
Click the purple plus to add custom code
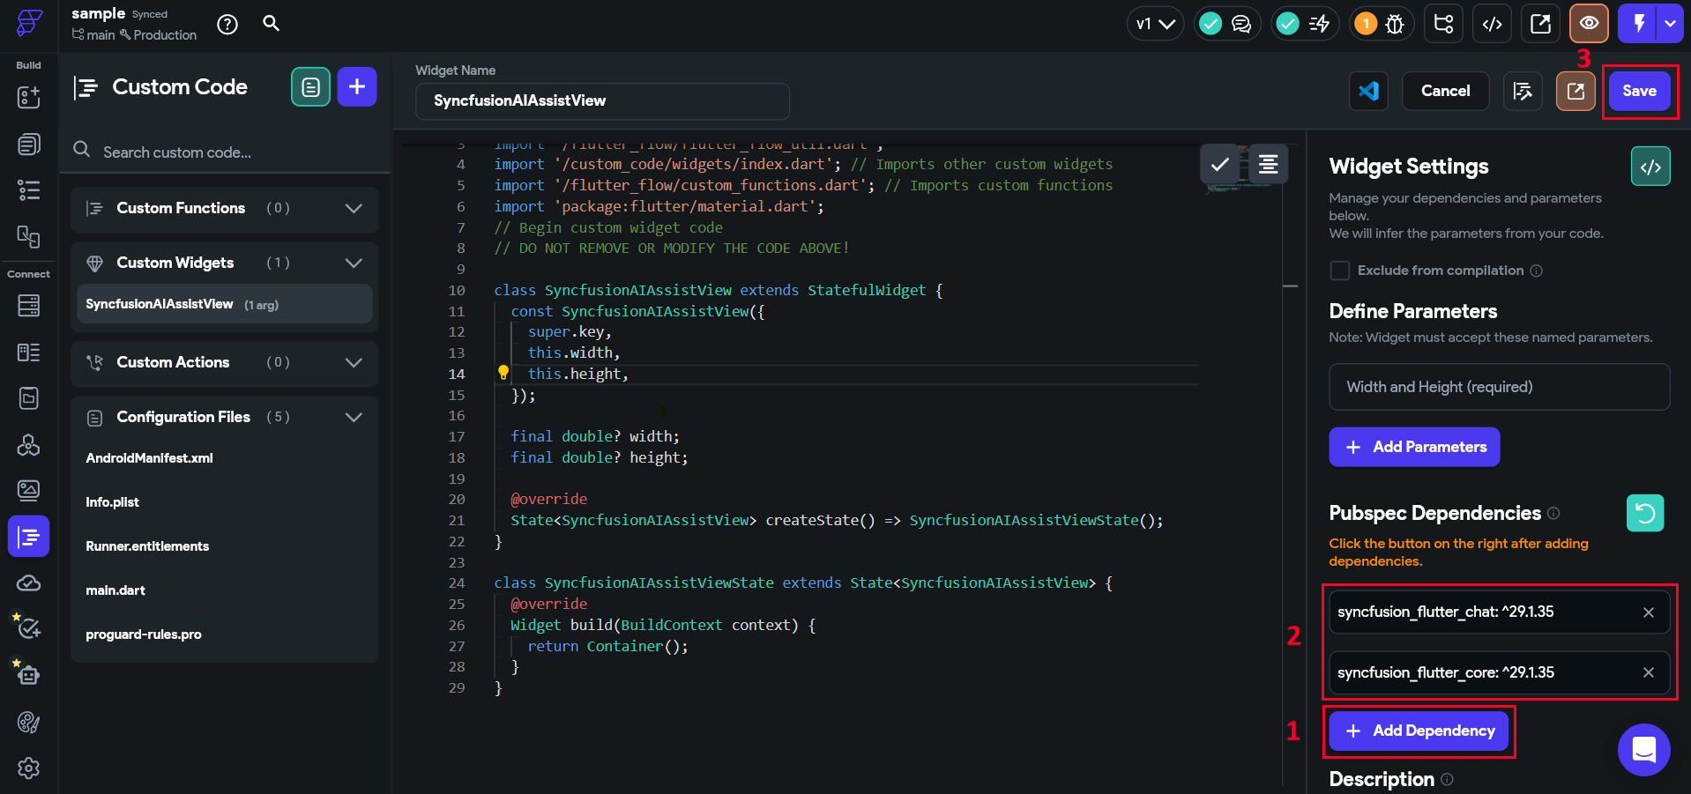pyautogui.click(x=356, y=86)
